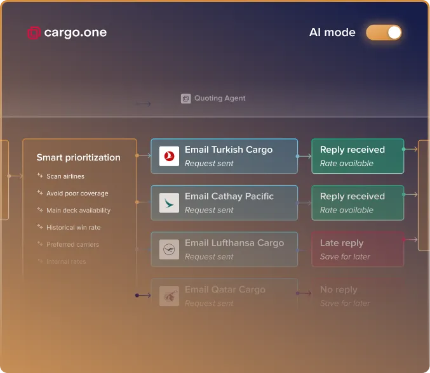The image size is (430, 373).
Task: Click Rate available in Cathay Pacific reply
Action: click(x=347, y=210)
